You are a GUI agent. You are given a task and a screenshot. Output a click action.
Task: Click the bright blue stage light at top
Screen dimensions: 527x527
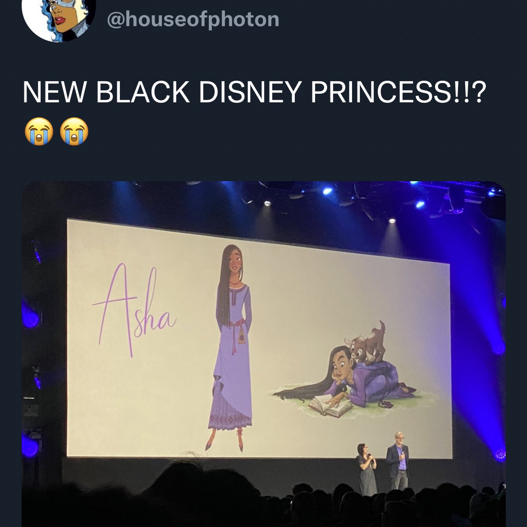[327, 191]
